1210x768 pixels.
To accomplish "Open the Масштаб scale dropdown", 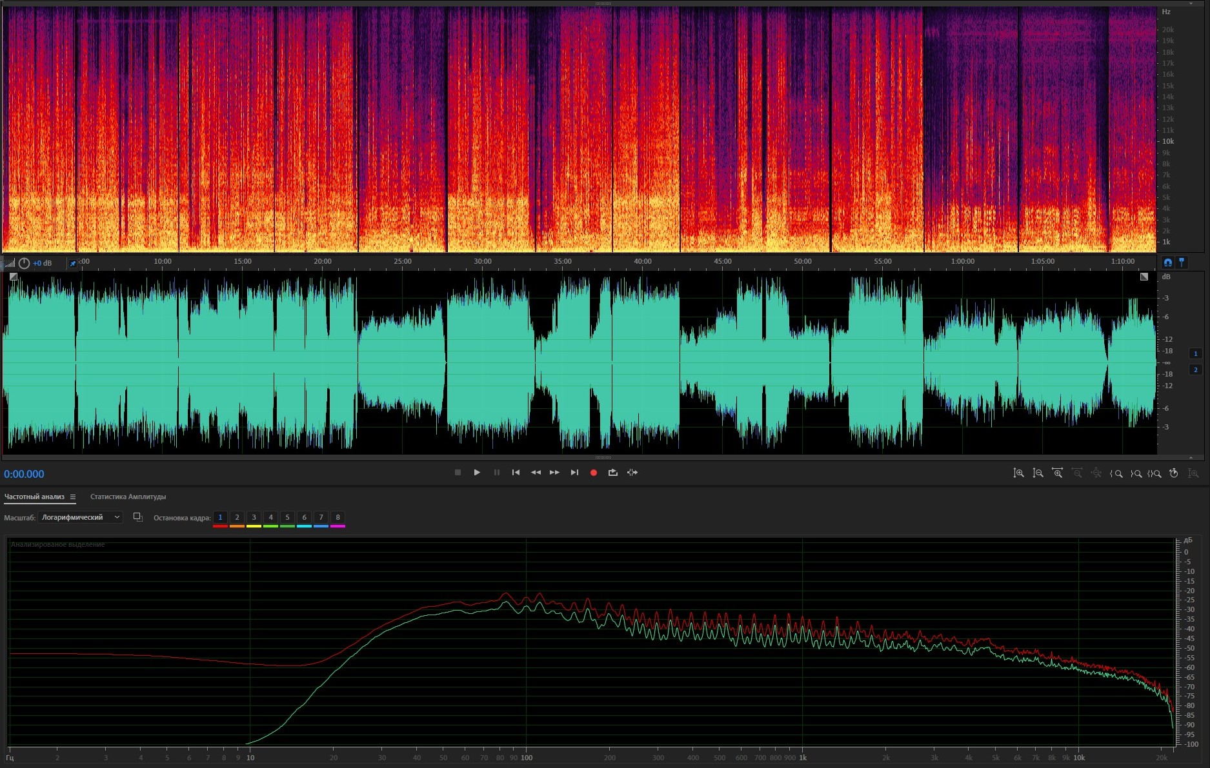I will point(80,517).
